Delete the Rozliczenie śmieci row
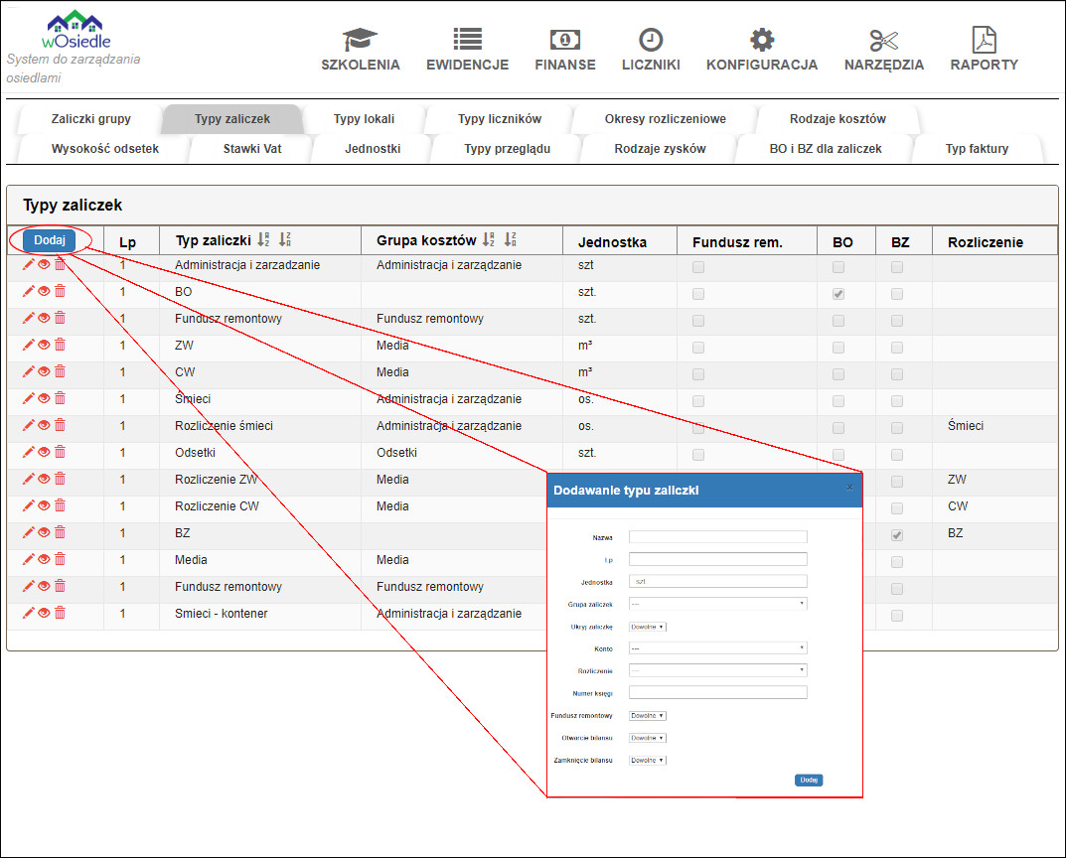The height and width of the screenshot is (858, 1066). (60, 425)
